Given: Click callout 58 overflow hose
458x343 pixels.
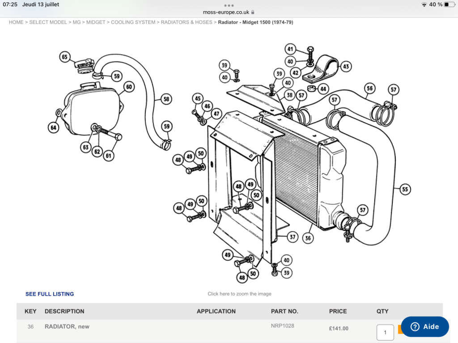Looking at the screenshot, I should coord(166,99).
